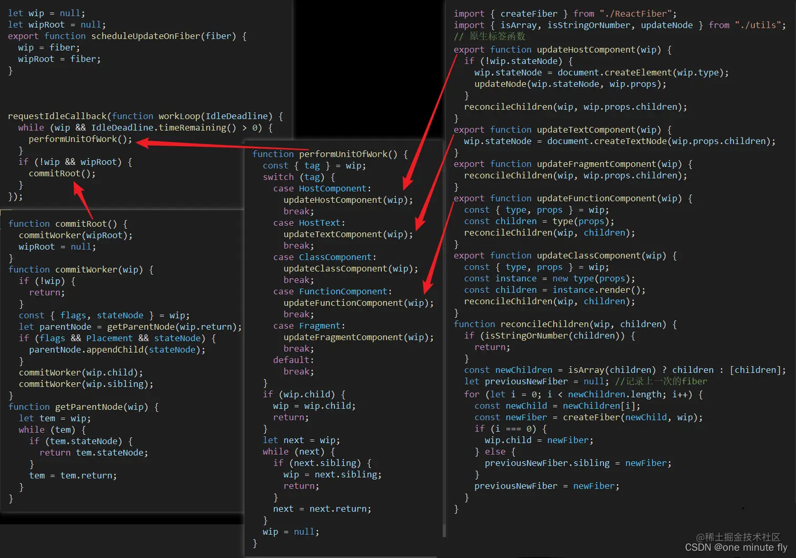Click the line 'let wipRoot = null;'
Image resolution: width=796 pixels, height=558 pixels.
(x=57, y=25)
